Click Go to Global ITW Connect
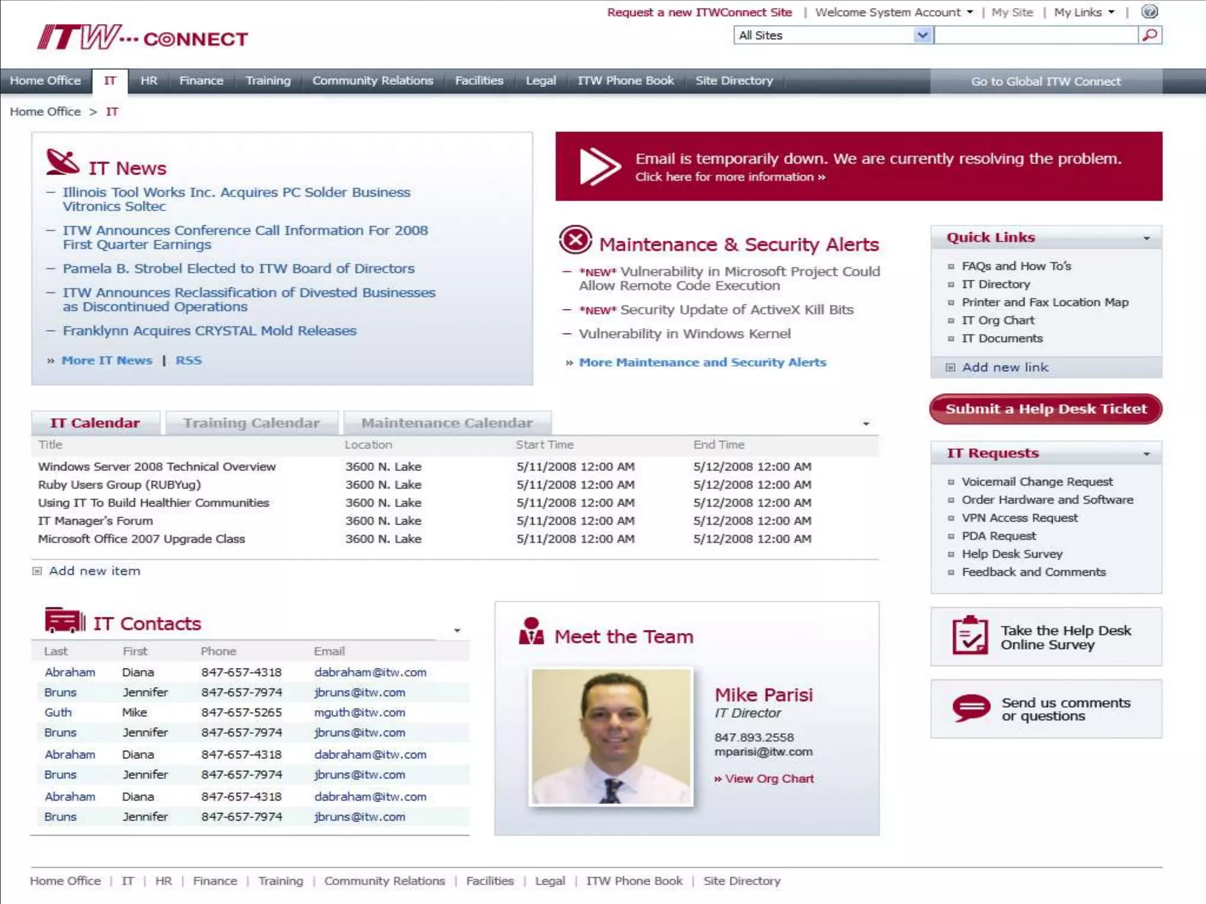The width and height of the screenshot is (1206, 904). pyautogui.click(x=1046, y=81)
